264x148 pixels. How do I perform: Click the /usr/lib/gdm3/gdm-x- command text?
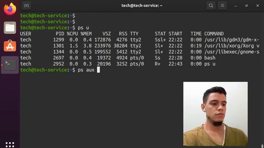click(x=232, y=40)
